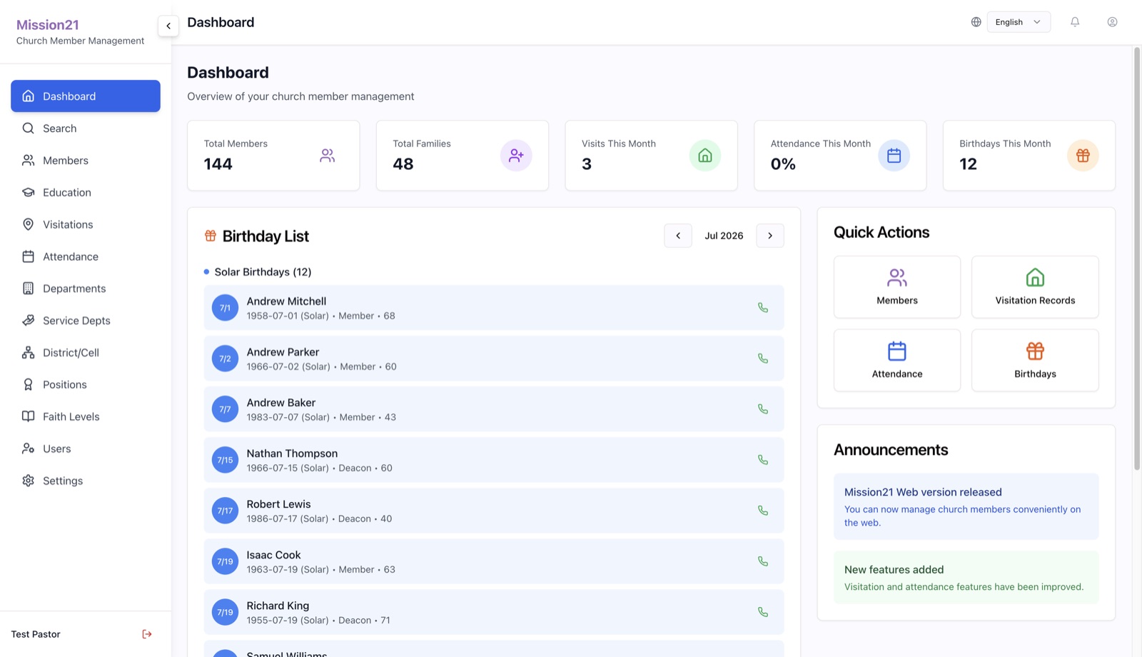Screen dimensions: 1142x657
Task: Click the Attendance This Month calendar icon
Action: [894, 156]
